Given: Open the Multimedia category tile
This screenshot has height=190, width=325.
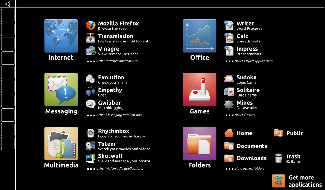Looking at the screenshot, I should coord(61,143).
